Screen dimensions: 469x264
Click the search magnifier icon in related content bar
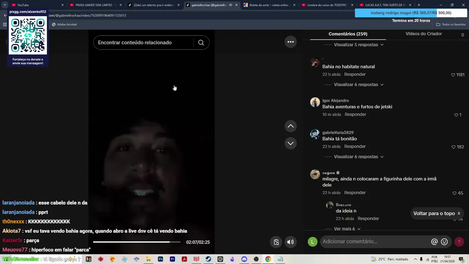tap(201, 43)
